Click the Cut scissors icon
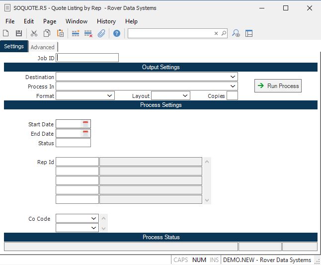Screen dimensions: 321x265 [34, 33]
